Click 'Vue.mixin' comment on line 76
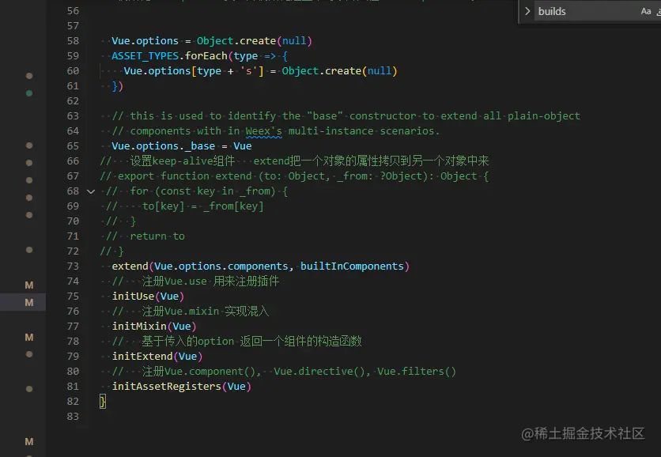This screenshot has width=661, height=457. pos(192,312)
